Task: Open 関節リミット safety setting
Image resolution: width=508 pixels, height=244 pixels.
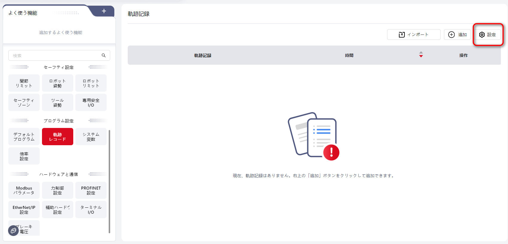Action: [24, 83]
